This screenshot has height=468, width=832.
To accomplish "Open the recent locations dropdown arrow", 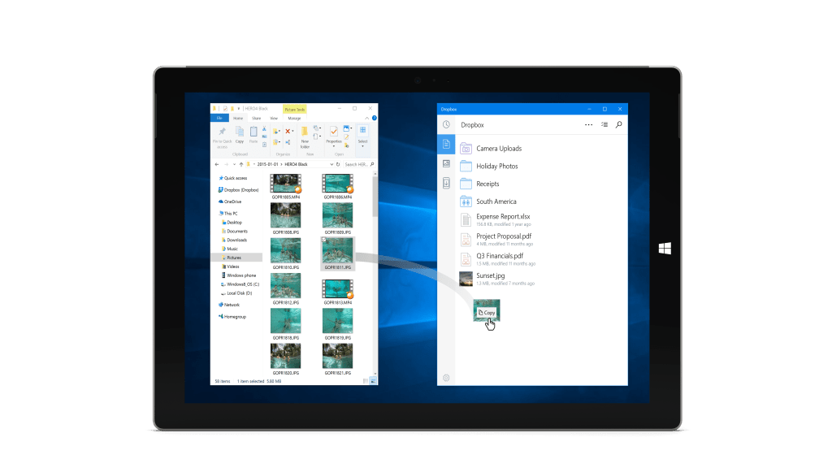I will click(x=235, y=164).
